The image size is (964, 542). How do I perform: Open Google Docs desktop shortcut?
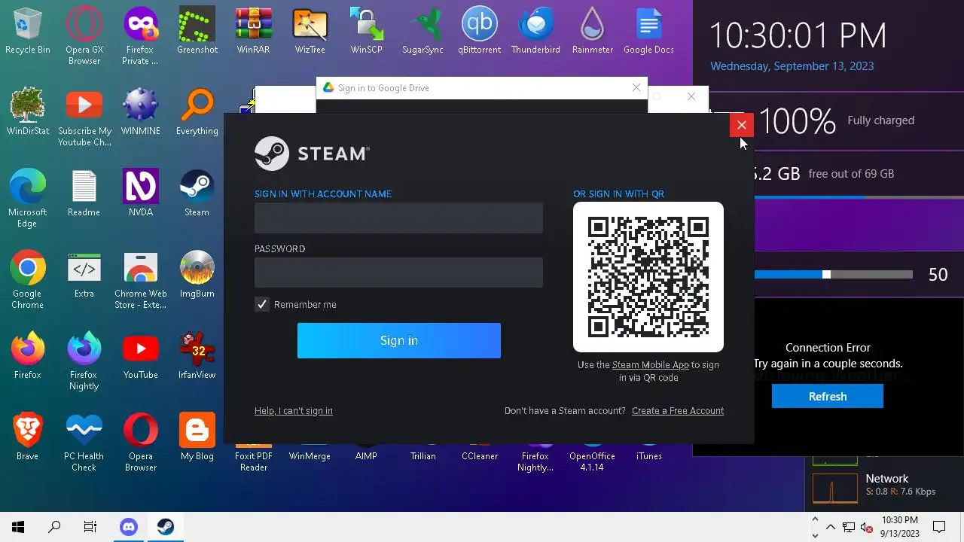pos(648,32)
